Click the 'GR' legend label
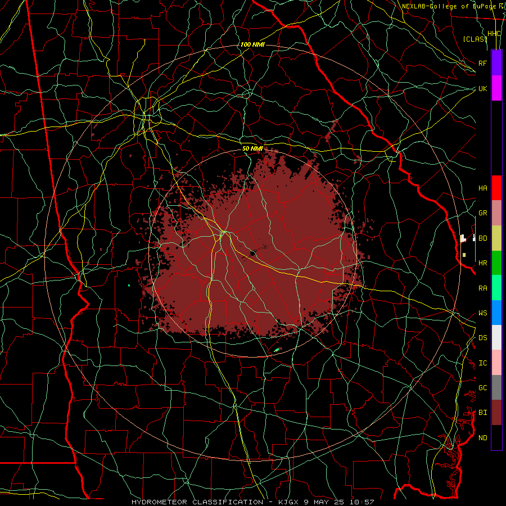This screenshot has height=506, width=506. click(483, 213)
